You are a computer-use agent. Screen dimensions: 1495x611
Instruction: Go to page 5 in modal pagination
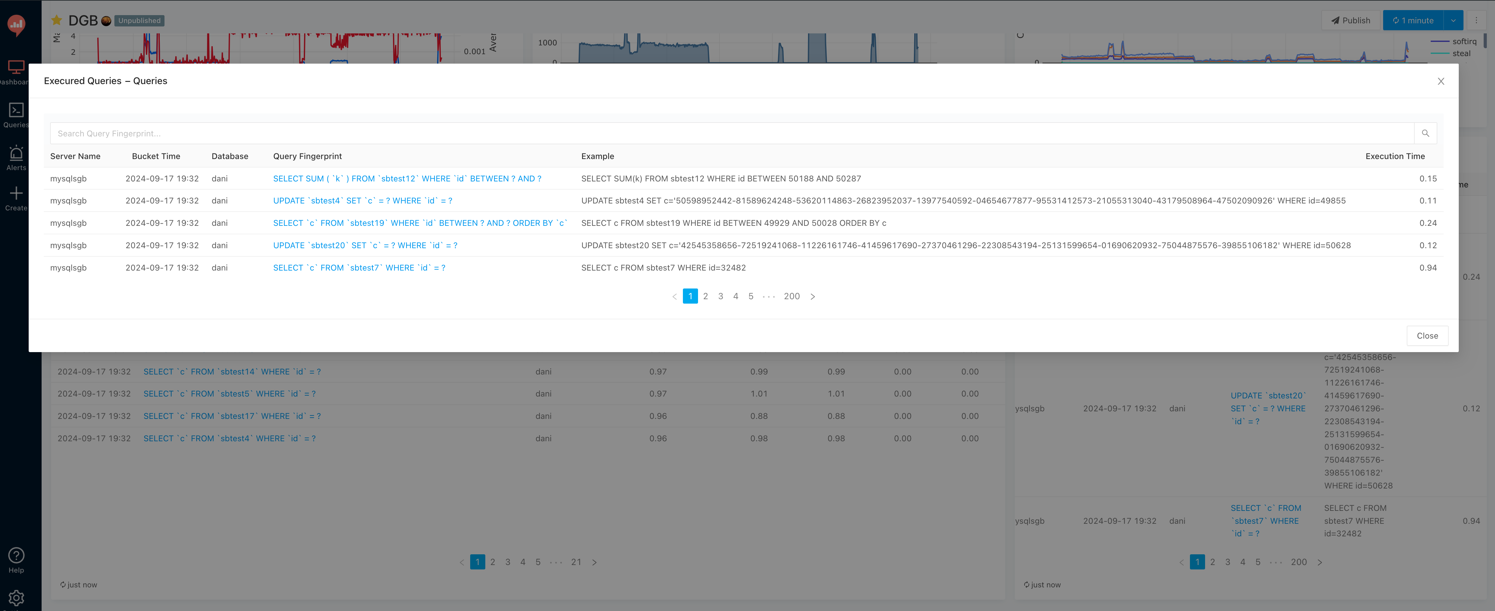(750, 296)
